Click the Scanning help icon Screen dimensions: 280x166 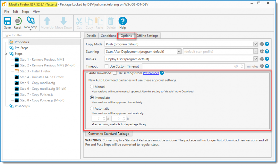[267, 51]
